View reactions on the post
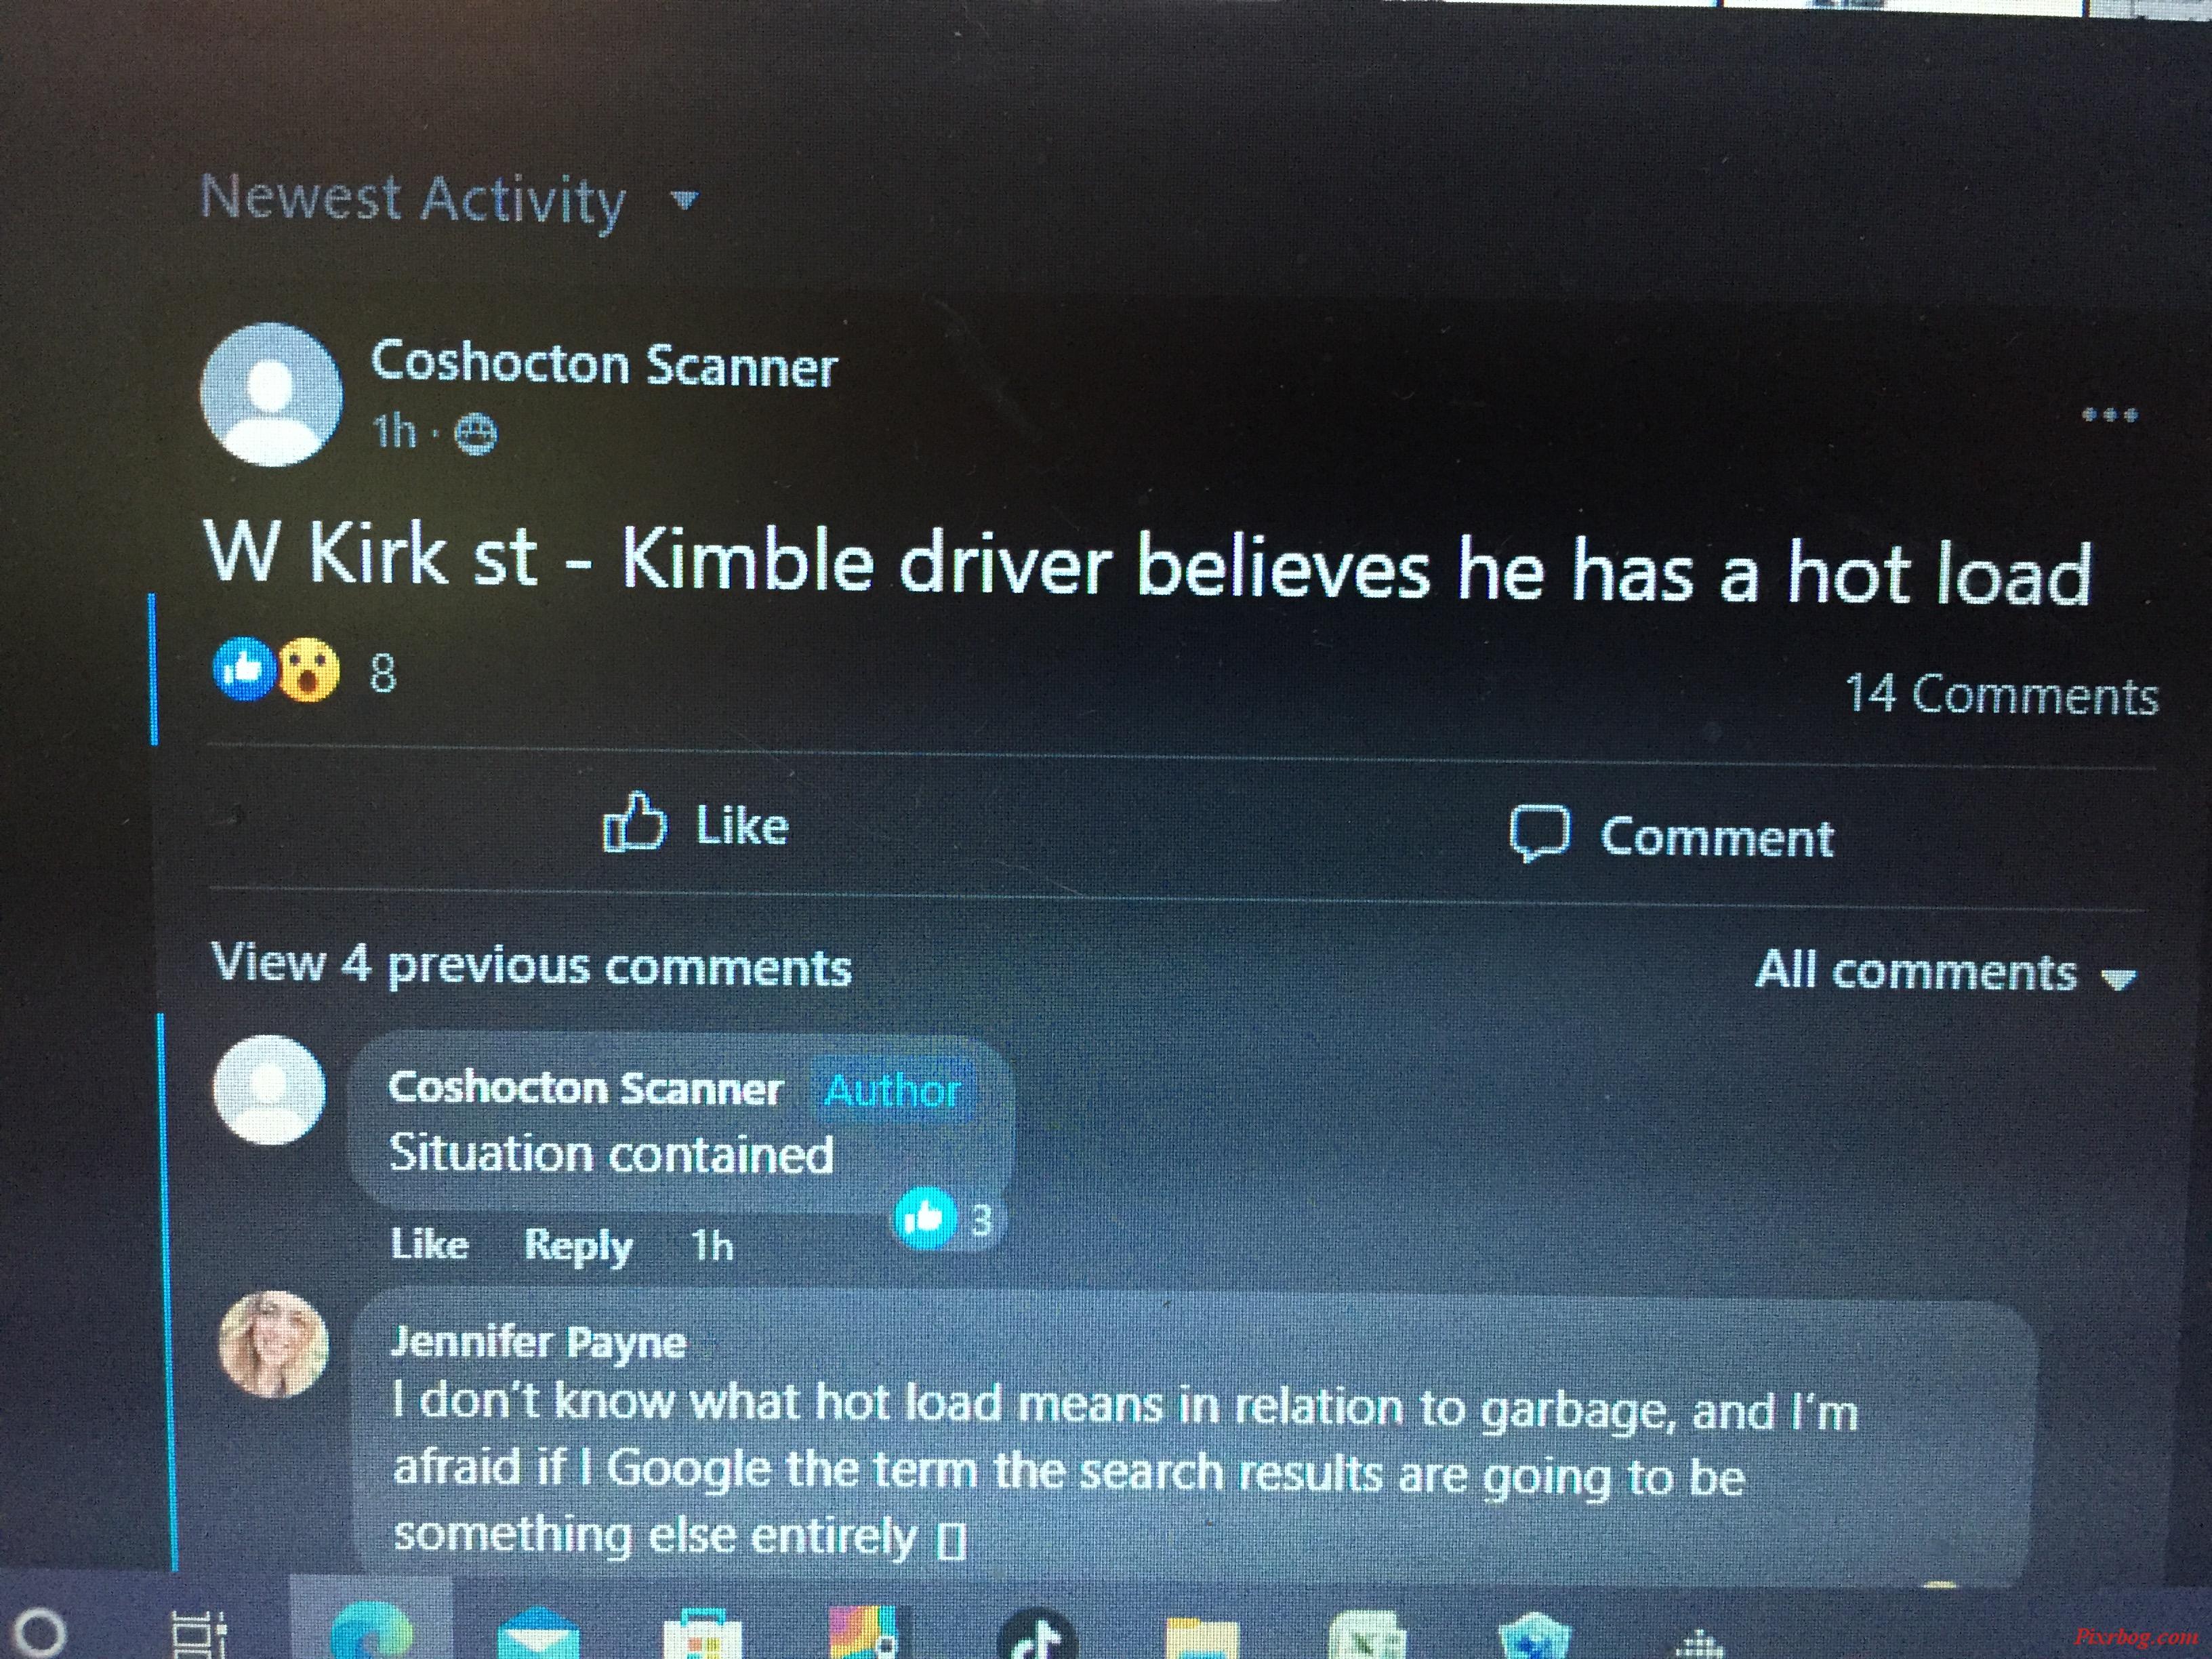The image size is (2212, 1659). (305, 670)
